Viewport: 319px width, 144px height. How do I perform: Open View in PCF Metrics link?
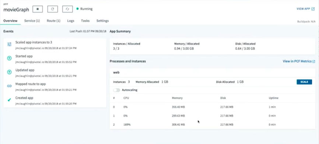coord(299,61)
